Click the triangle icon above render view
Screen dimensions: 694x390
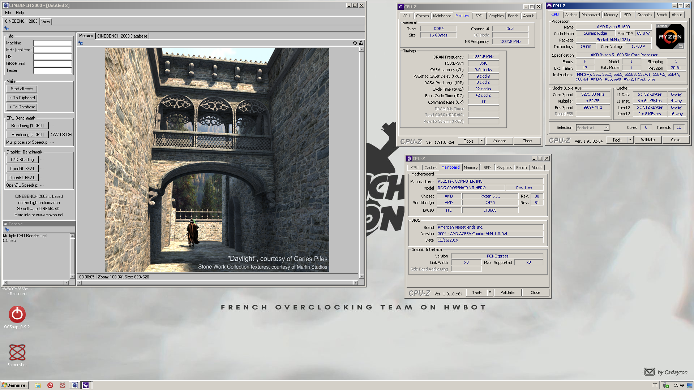(361, 43)
